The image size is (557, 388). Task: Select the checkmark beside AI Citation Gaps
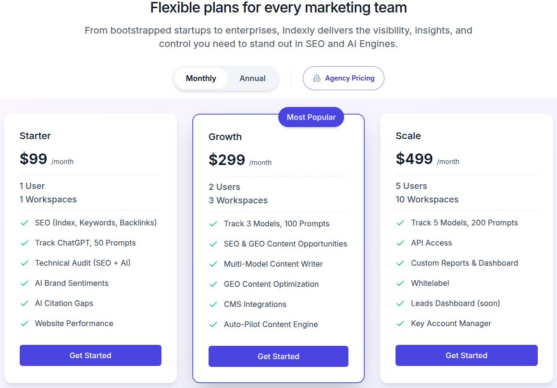coord(25,304)
